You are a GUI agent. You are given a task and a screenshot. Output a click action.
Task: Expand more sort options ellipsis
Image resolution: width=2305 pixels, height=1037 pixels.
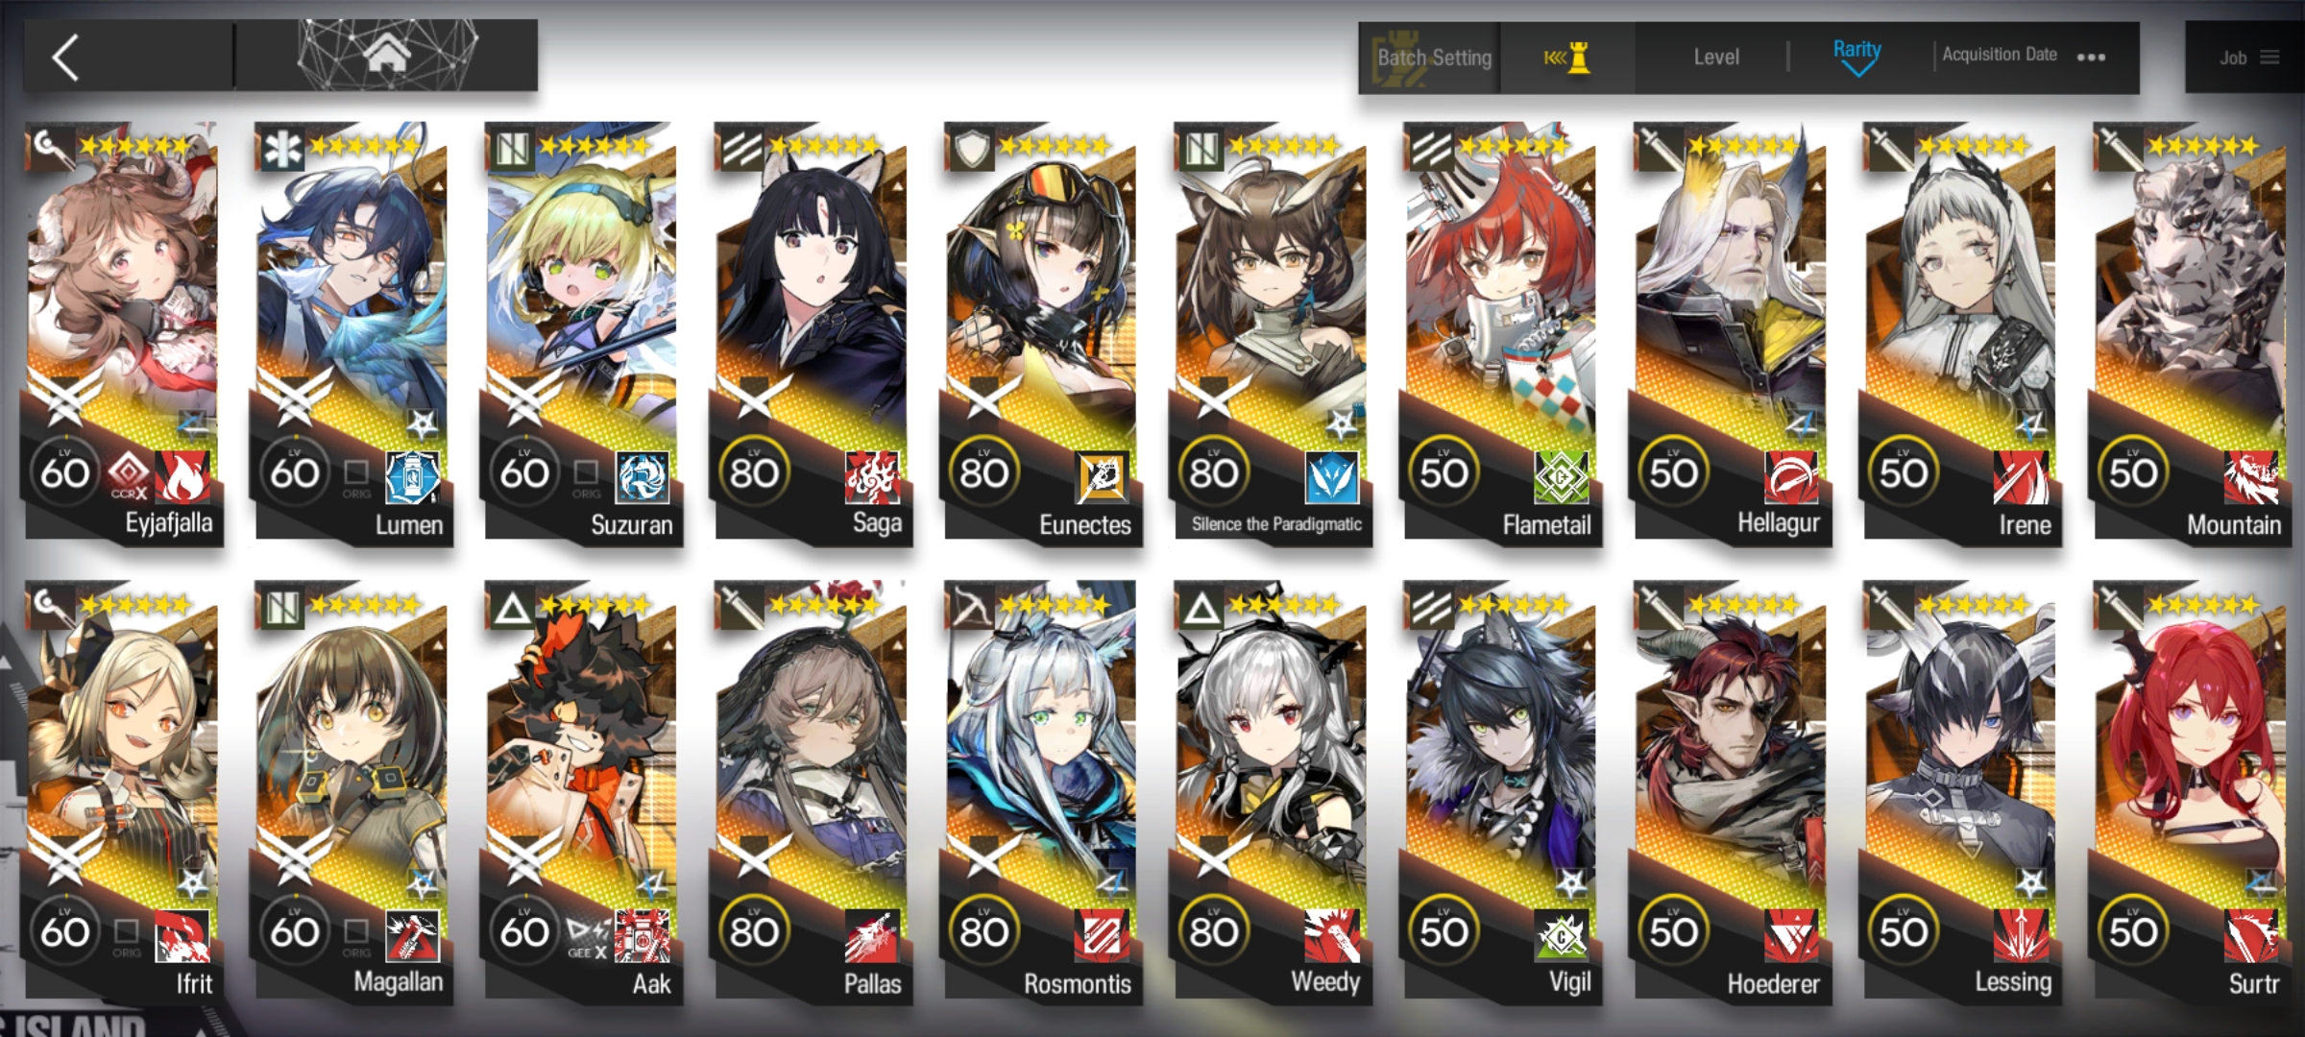[2092, 58]
